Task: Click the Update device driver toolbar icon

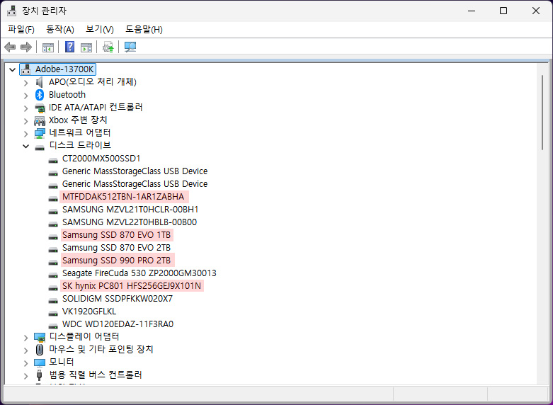Action: point(108,47)
